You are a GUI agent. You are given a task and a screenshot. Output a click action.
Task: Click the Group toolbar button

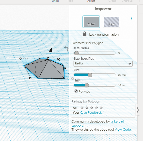click(112, 1)
